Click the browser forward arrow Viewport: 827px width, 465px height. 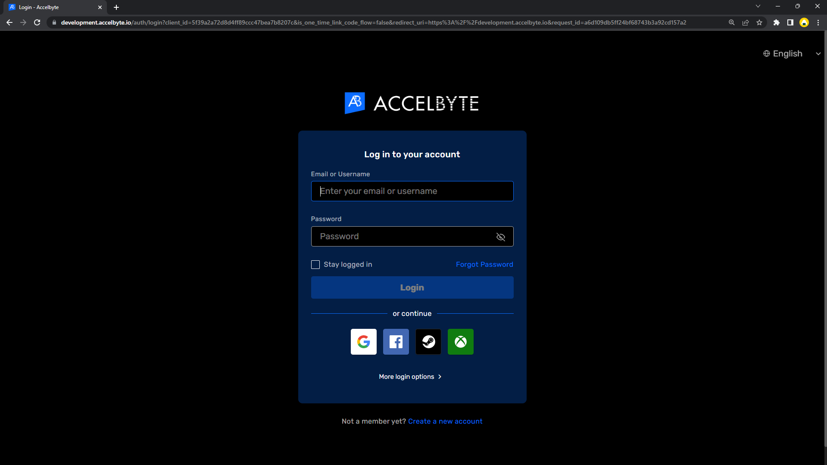[x=23, y=22]
